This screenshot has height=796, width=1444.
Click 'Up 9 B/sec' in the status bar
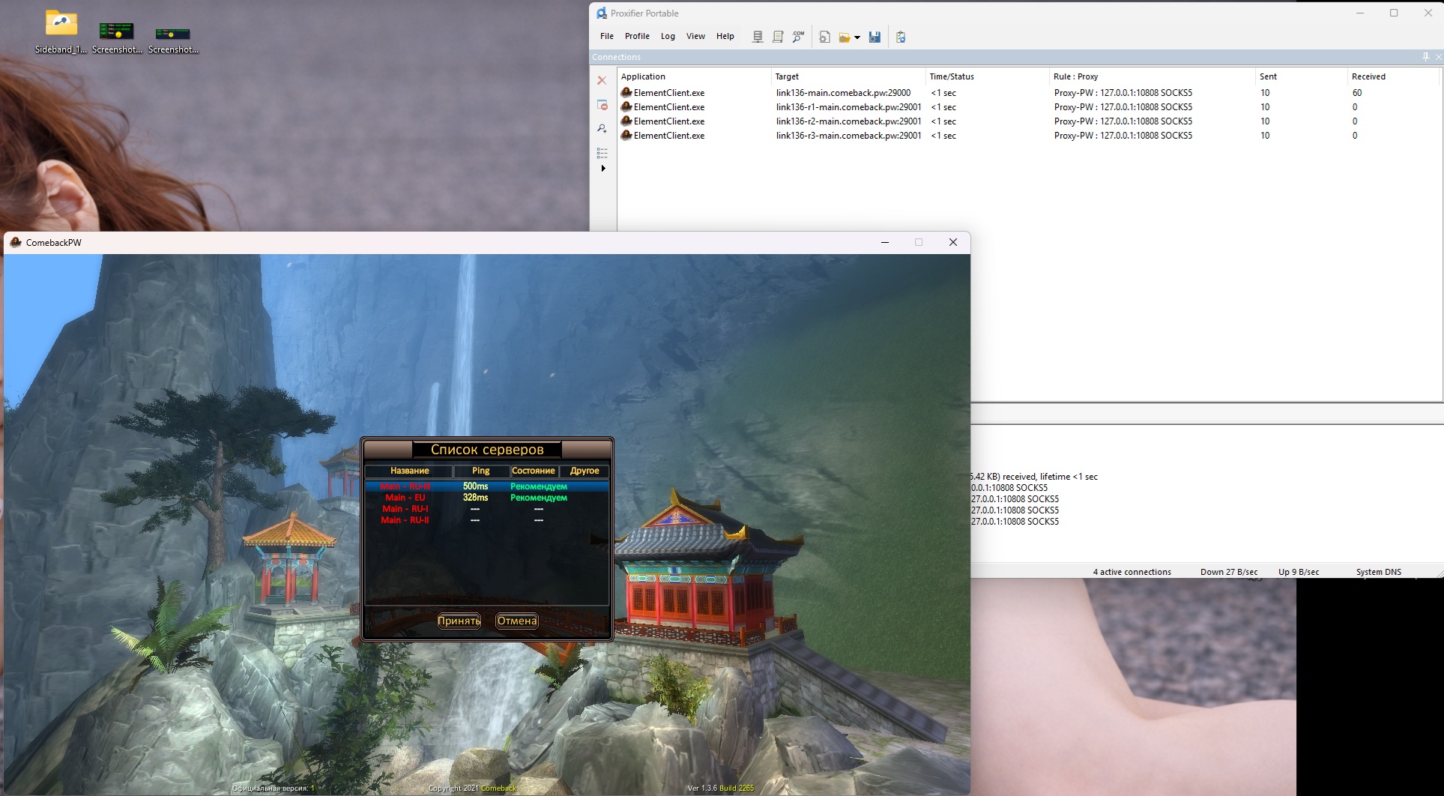[1299, 572]
